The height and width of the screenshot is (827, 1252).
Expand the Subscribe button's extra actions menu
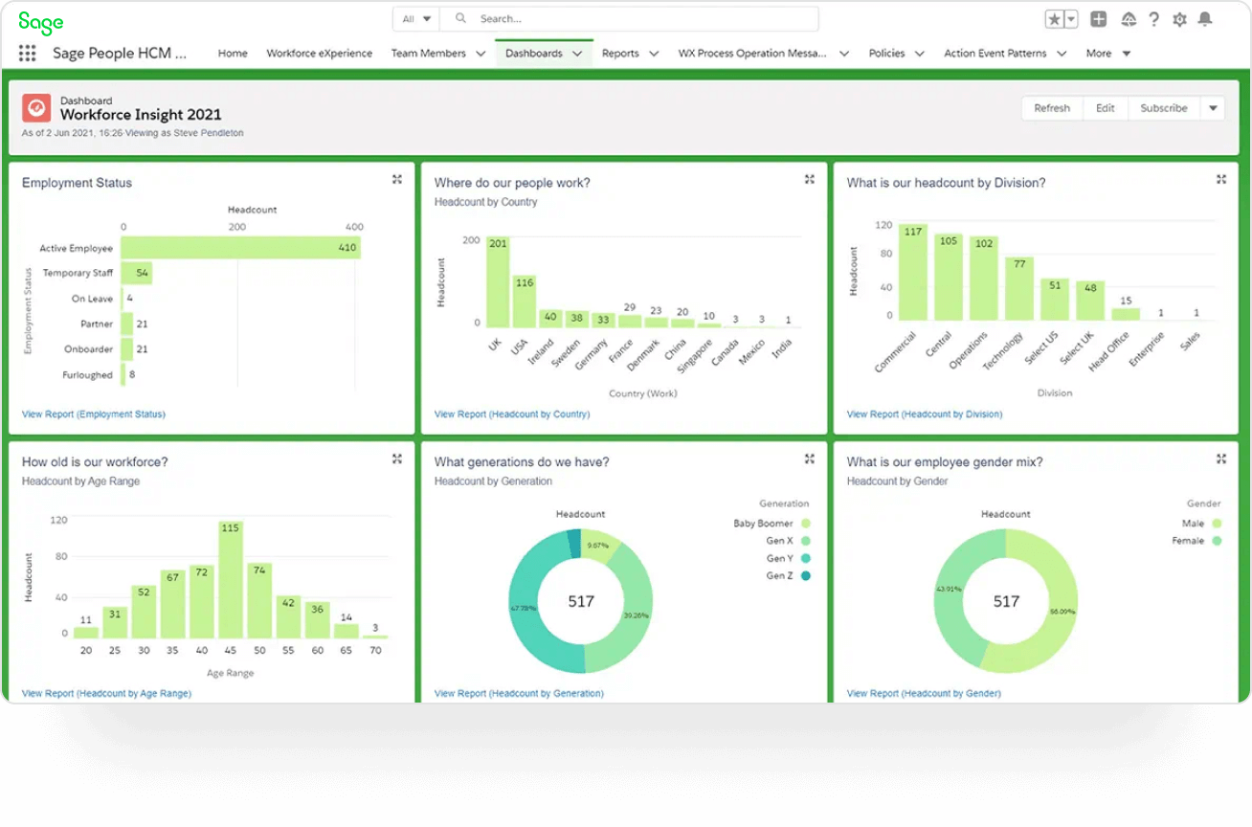(1212, 108)
